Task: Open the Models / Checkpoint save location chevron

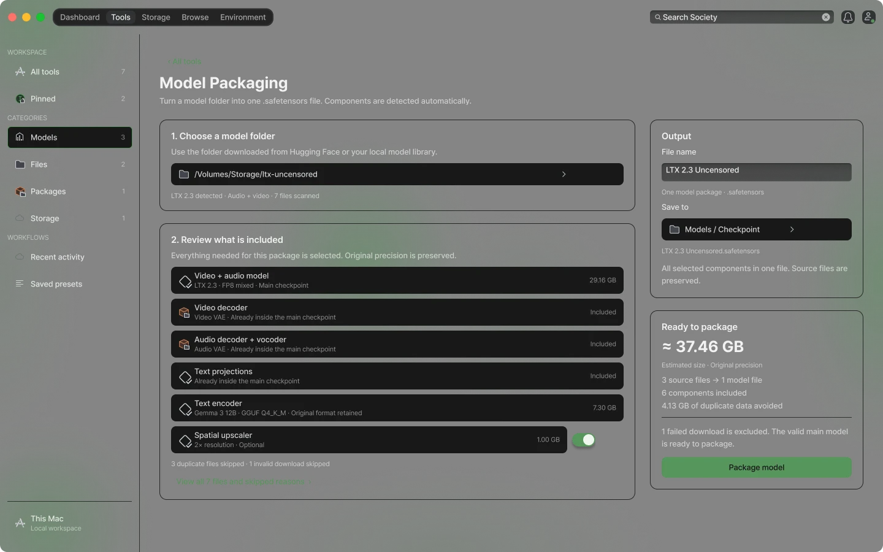Action: [792, 229]
